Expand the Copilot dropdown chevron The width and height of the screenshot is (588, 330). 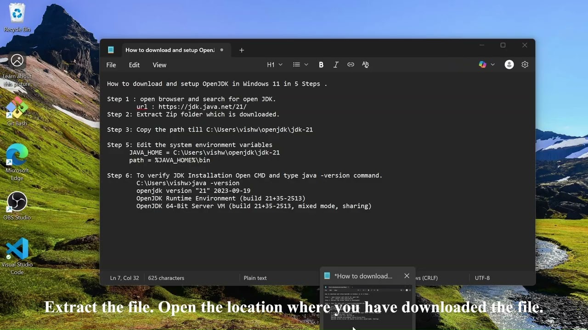click(x=493, y=65)
